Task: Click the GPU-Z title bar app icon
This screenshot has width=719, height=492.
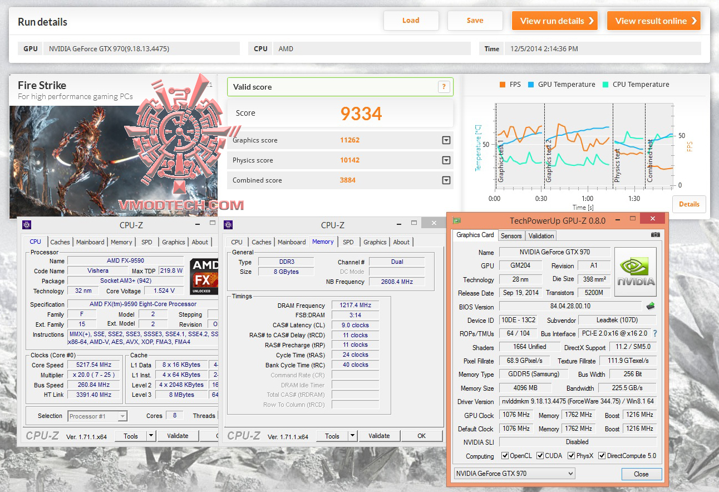Action: tap(457, 220)
